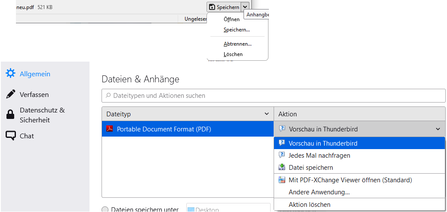
Task: Select Portable Document Format (PDF) row
Action: [188, 129]
